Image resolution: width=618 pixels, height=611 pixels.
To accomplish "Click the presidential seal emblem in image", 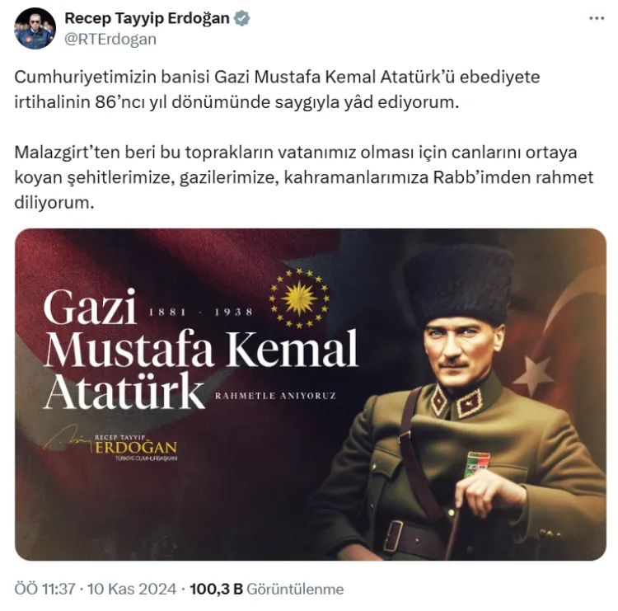I will coord(299,298).
